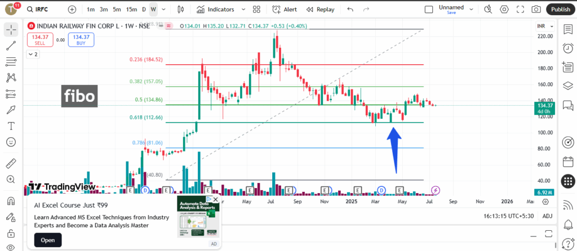Take a chart snapshot with camera

pyautogui.click(x=536, y=10)
